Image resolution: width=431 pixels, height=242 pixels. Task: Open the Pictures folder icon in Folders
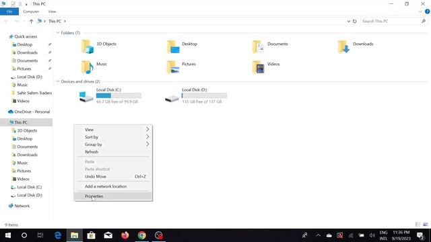tap(173, 67)
